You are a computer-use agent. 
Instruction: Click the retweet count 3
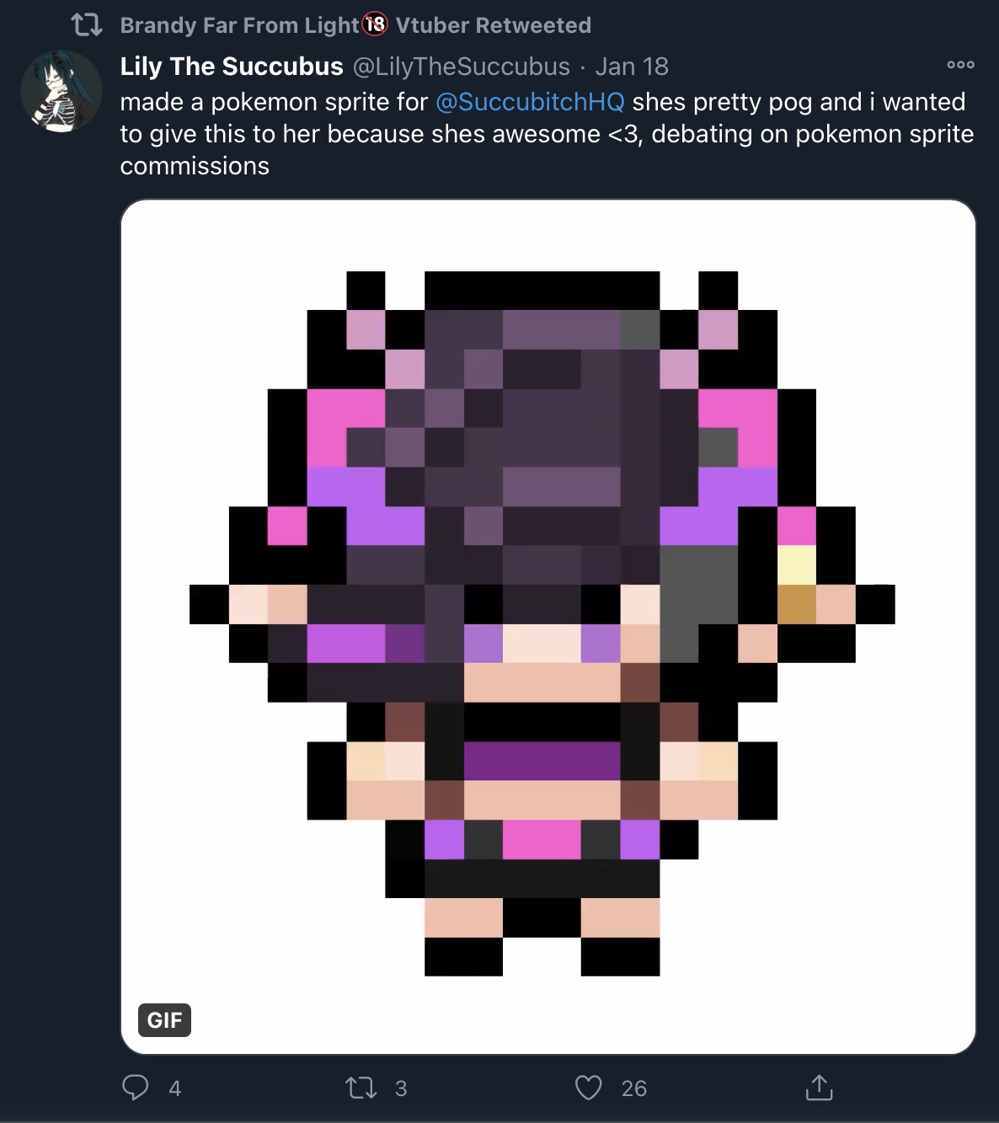point(401,1088)
